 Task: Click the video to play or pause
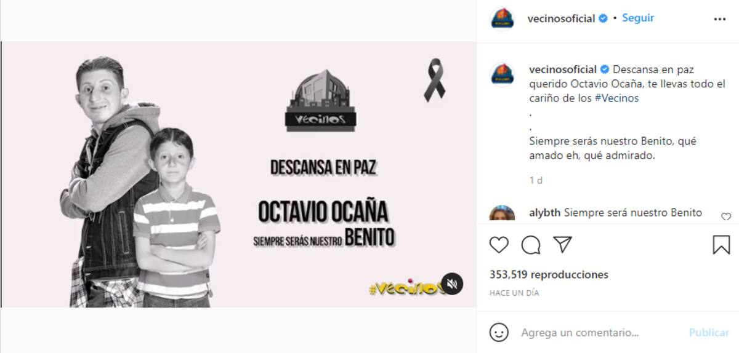(x=238, y=175)
